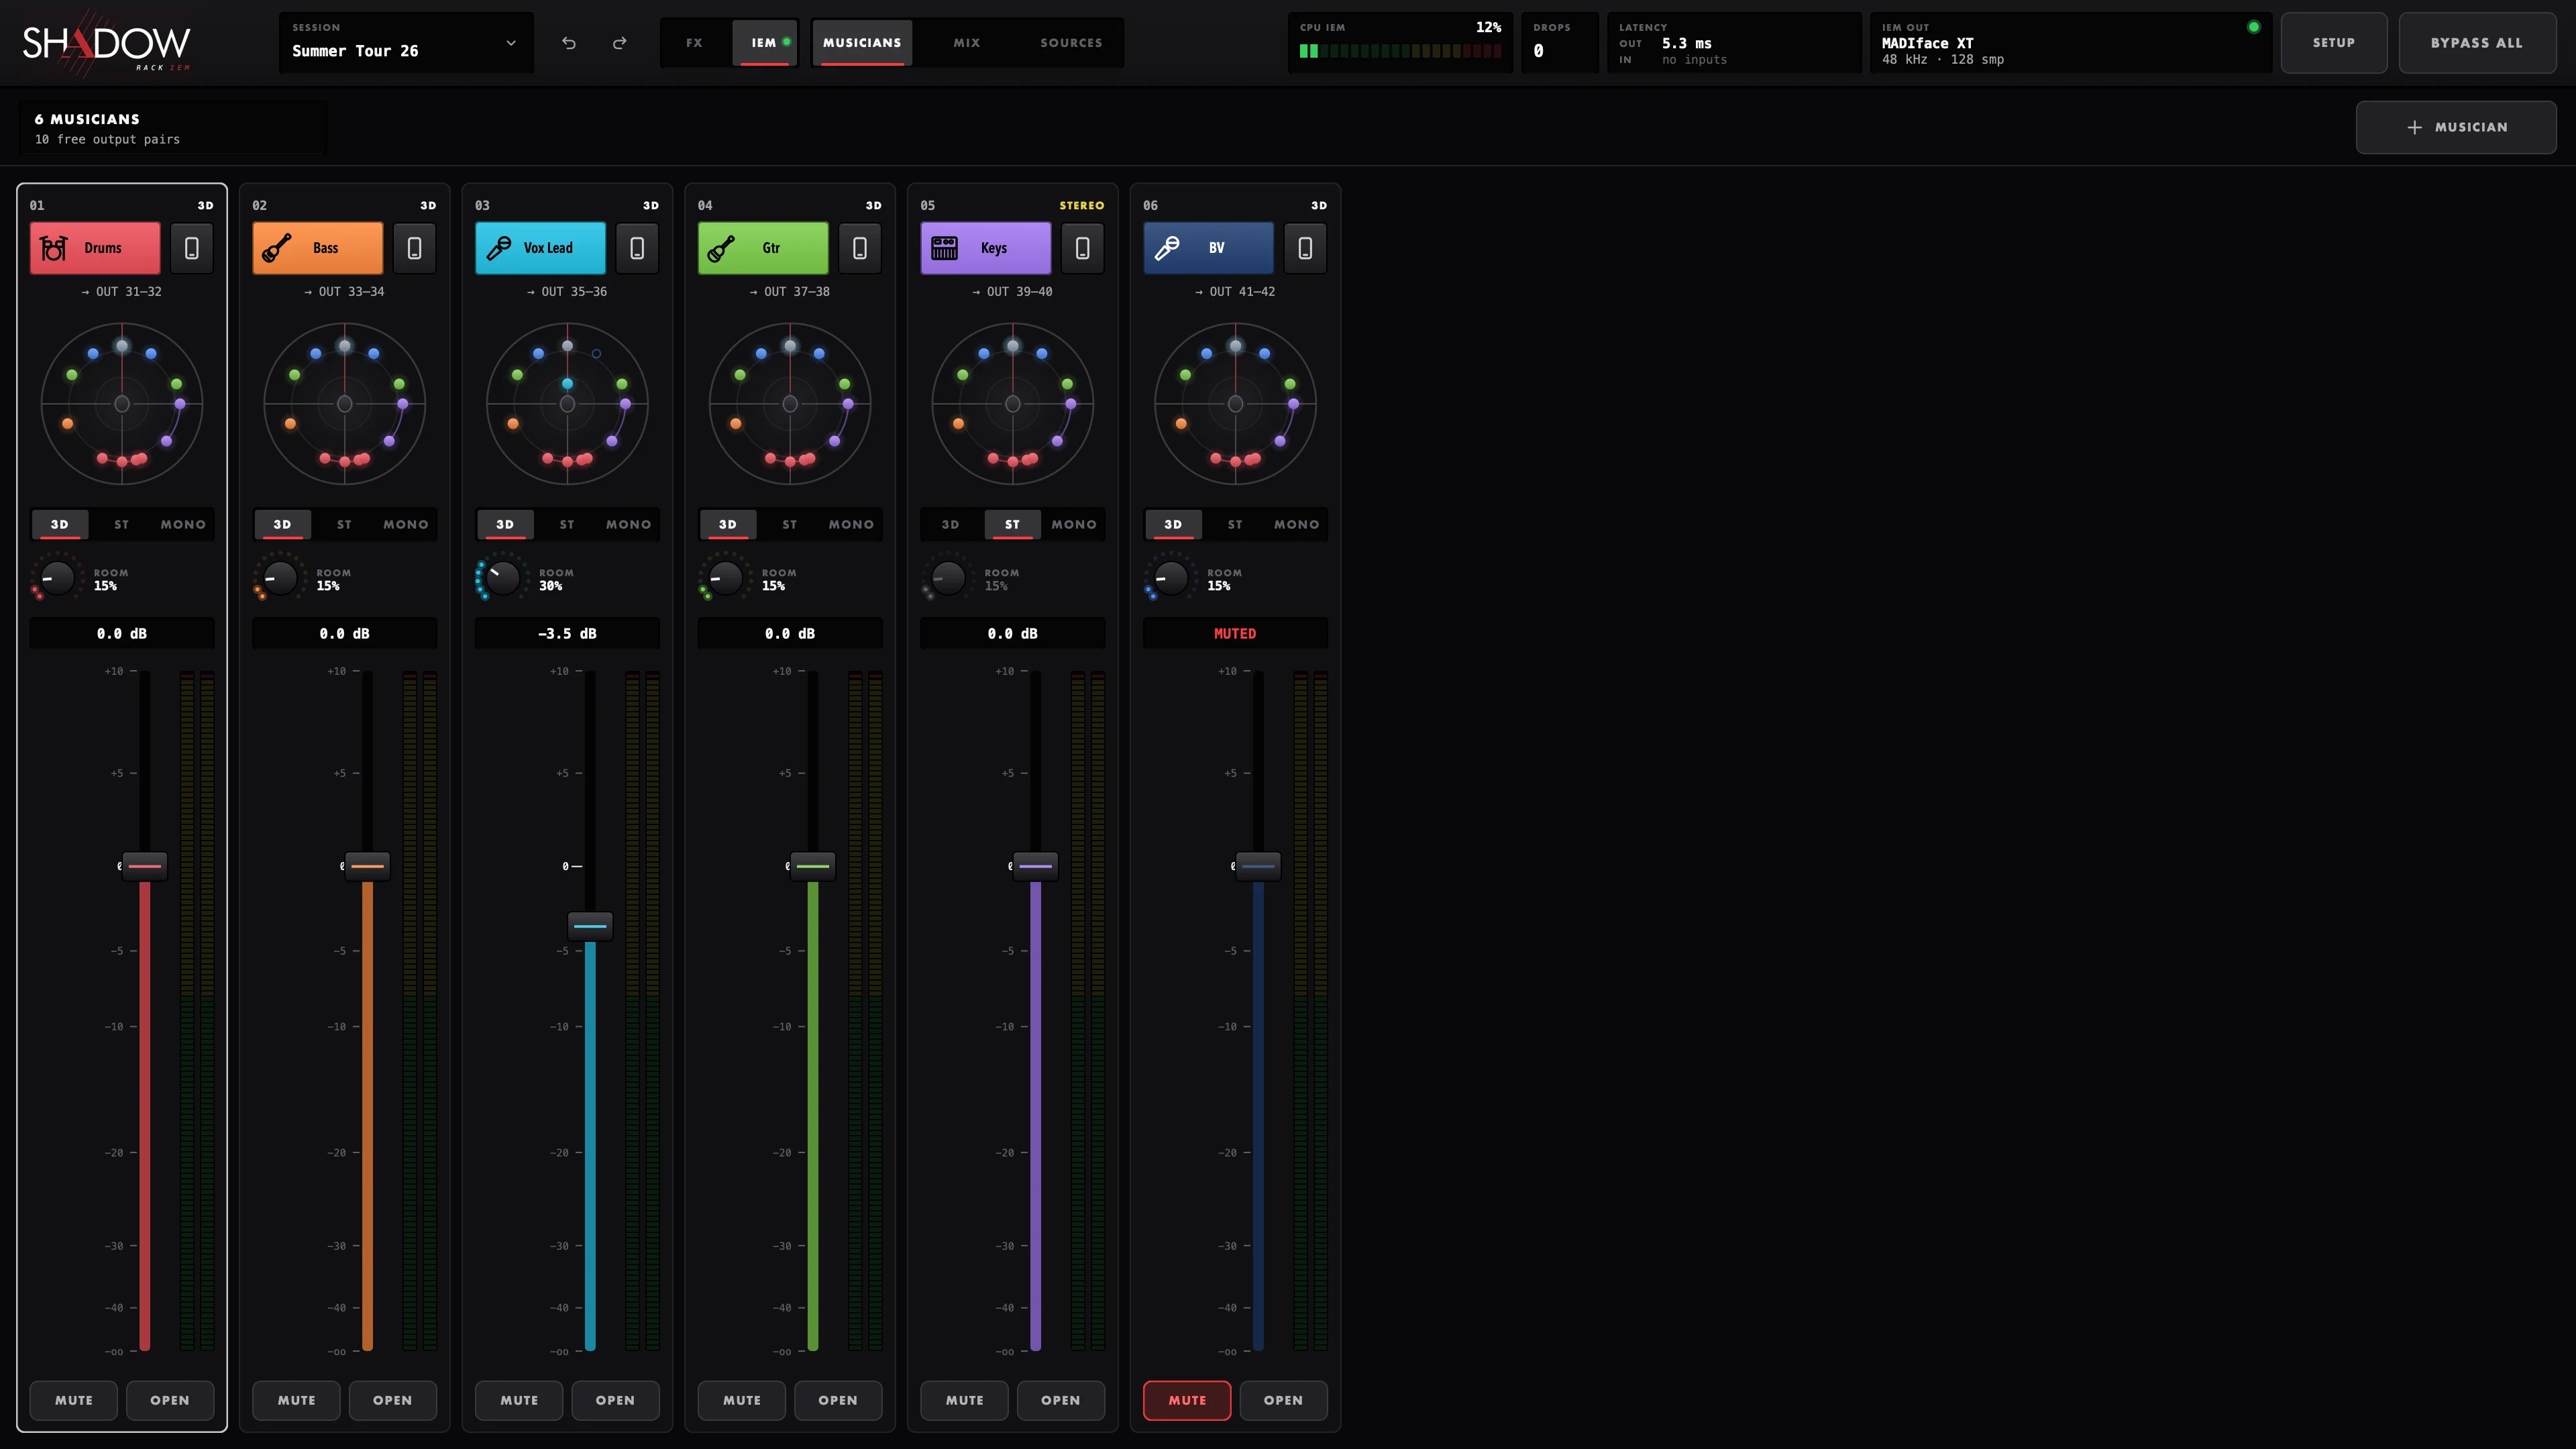Click the SETUP button
This screenshot has height=1449, width=2576.
2334,43
